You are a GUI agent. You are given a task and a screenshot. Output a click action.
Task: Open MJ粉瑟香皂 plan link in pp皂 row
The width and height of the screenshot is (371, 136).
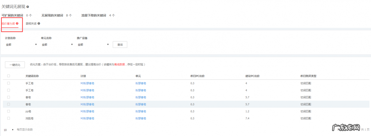[x=87, y=111]
